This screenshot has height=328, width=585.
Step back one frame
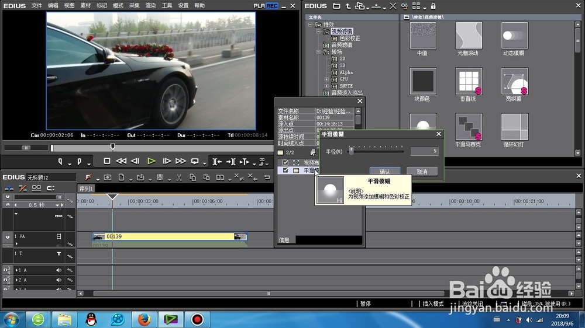pos(135,161)
